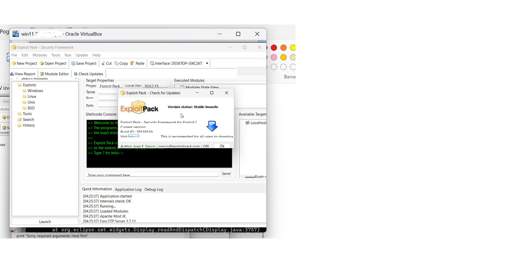Open the Run menu

[x=68, y=55]
